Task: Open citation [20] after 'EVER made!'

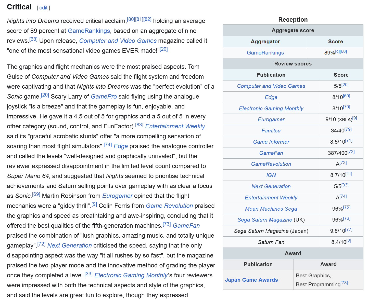Action: coord(164,49)
